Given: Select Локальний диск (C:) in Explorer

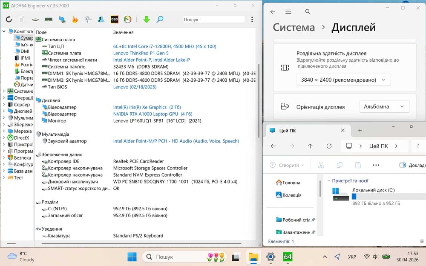Looking at the screenshot, I should pos(379,196).
